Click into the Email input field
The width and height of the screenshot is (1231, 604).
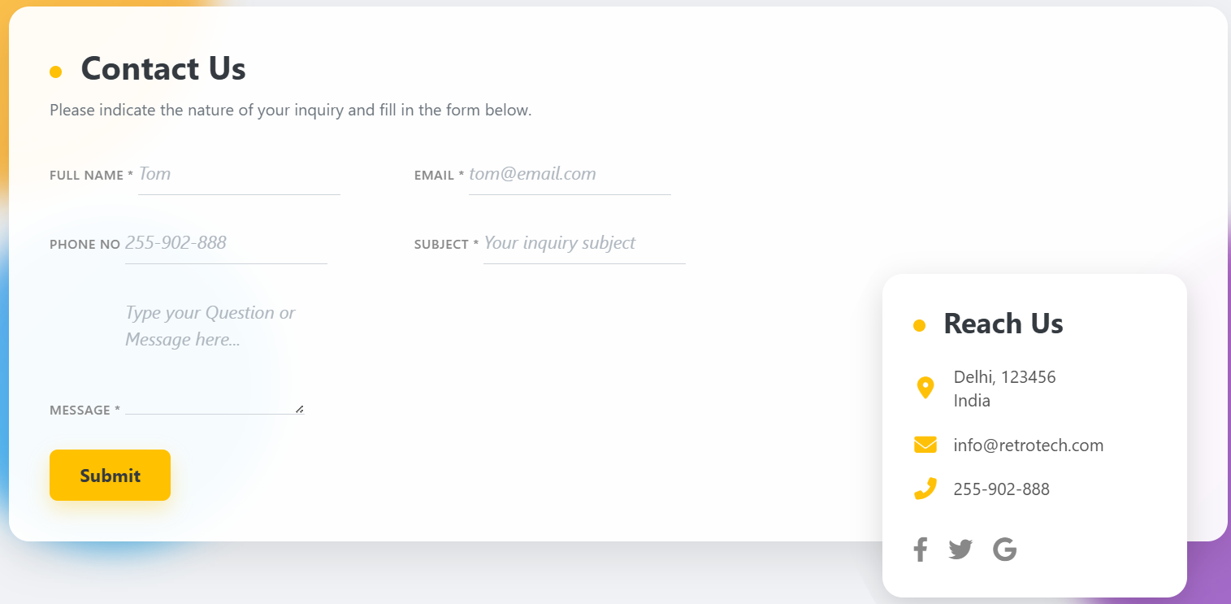[x=569, y=175]
